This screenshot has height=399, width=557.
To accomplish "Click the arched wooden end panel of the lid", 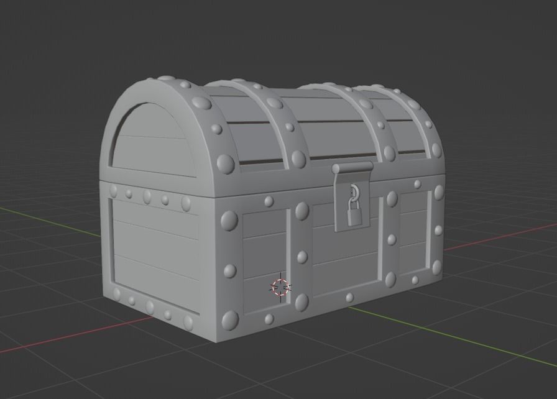I will 153,139.
